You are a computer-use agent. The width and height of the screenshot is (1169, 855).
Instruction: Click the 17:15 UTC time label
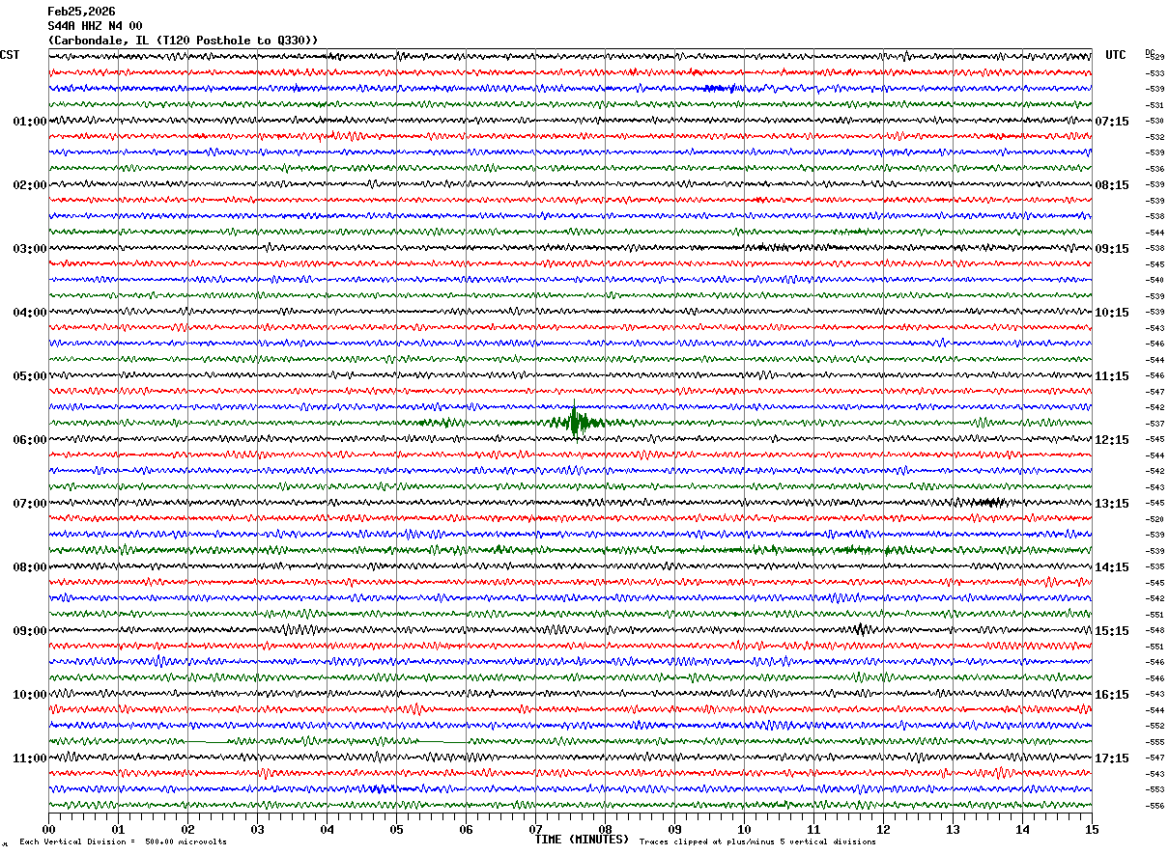(1112, 758)
